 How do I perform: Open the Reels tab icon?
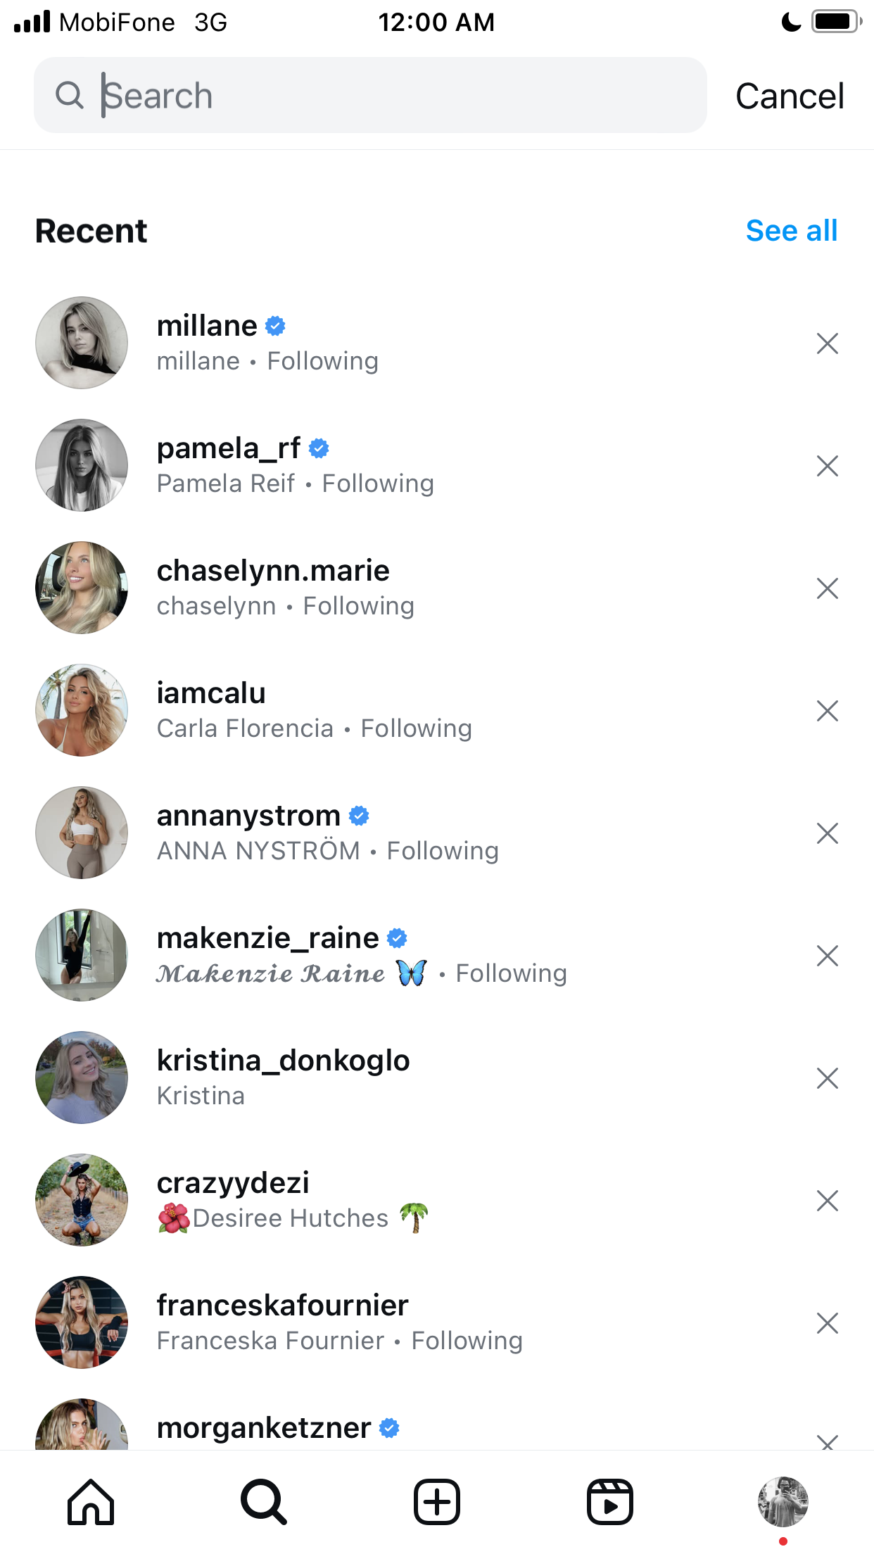click(x=610, y=1502)
